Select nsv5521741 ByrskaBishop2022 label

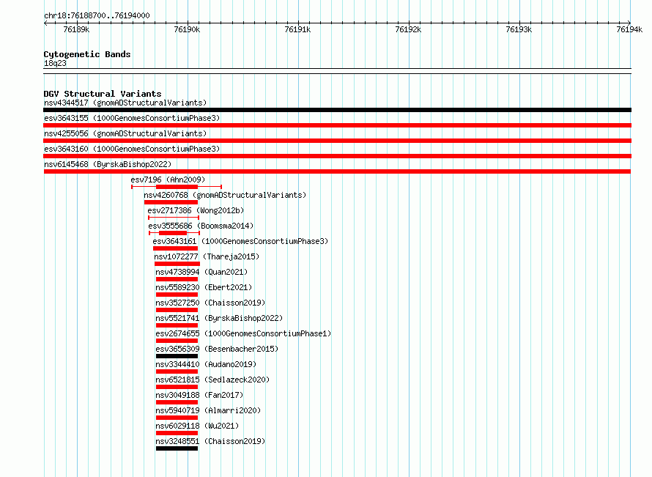click(x=219, y=318)
